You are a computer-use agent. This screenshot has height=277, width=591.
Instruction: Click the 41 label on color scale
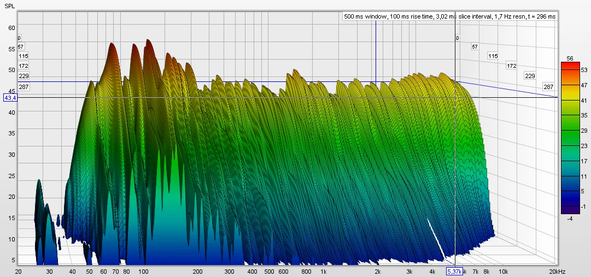[x=584, y=101]
